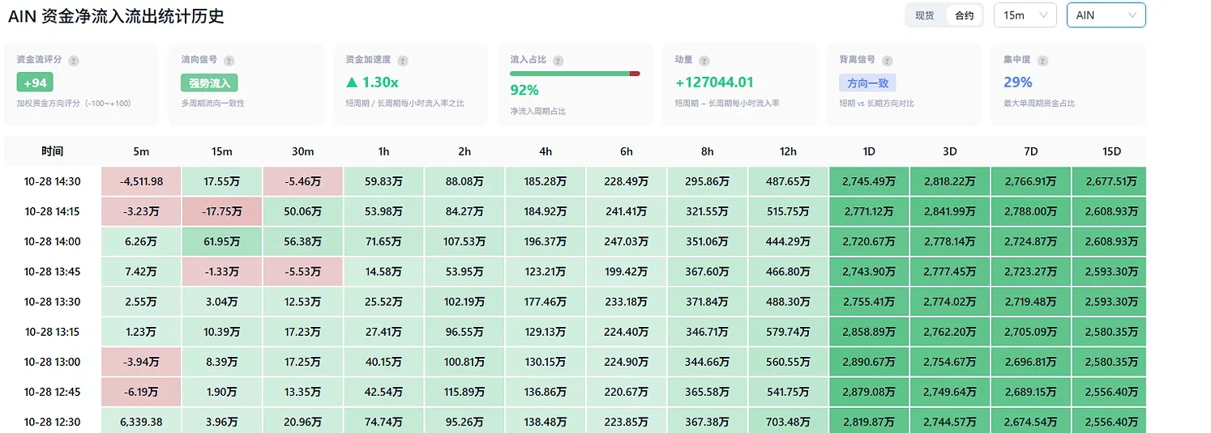Open help icon beside 流向信号
1211x433 pixels.
[x=229, y=61]
